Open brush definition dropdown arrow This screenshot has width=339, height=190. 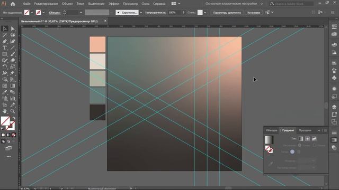click(141, 13)
